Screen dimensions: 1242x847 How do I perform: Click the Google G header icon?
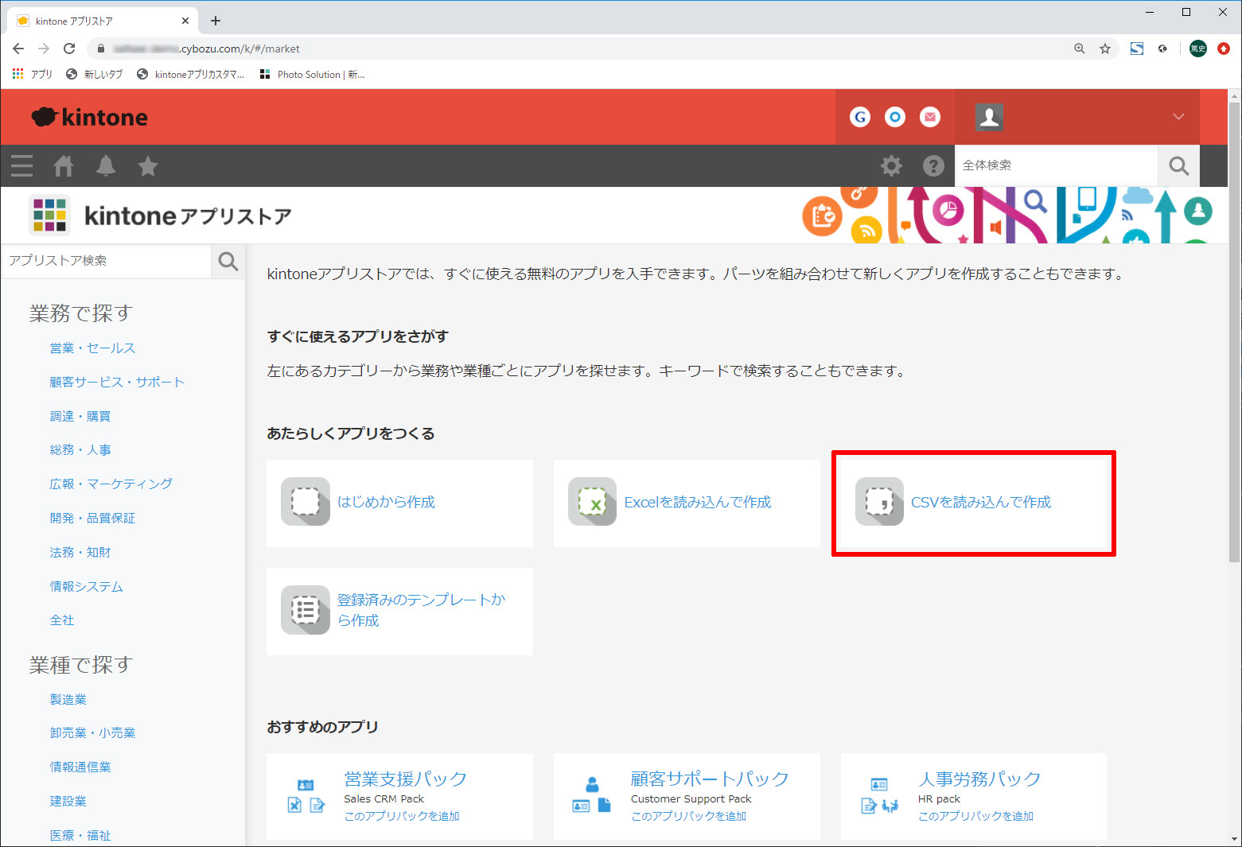[x=860, y=117]
